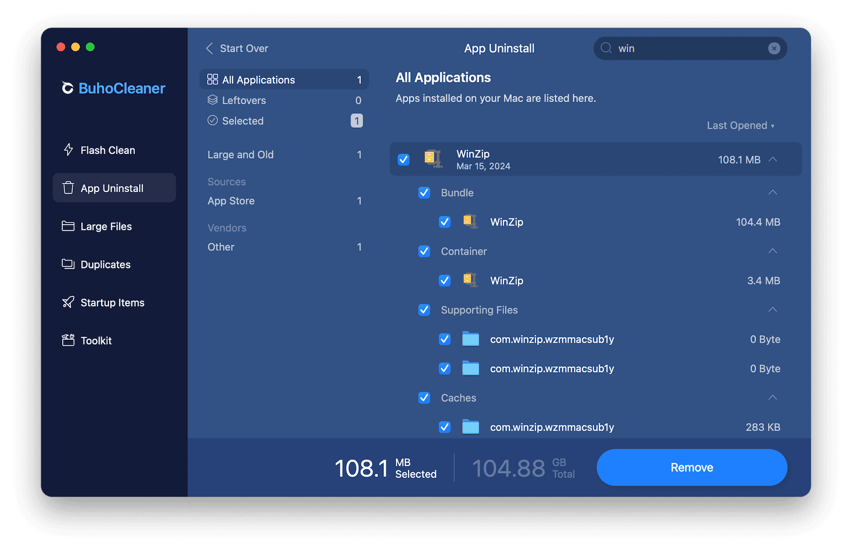Collapse the Caches section chevron

pyautogui.click(x=773, y=397)
